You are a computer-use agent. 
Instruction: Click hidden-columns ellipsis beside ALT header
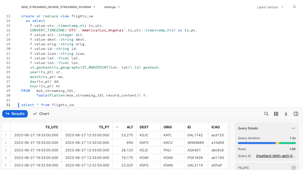(x=117, y=127)
